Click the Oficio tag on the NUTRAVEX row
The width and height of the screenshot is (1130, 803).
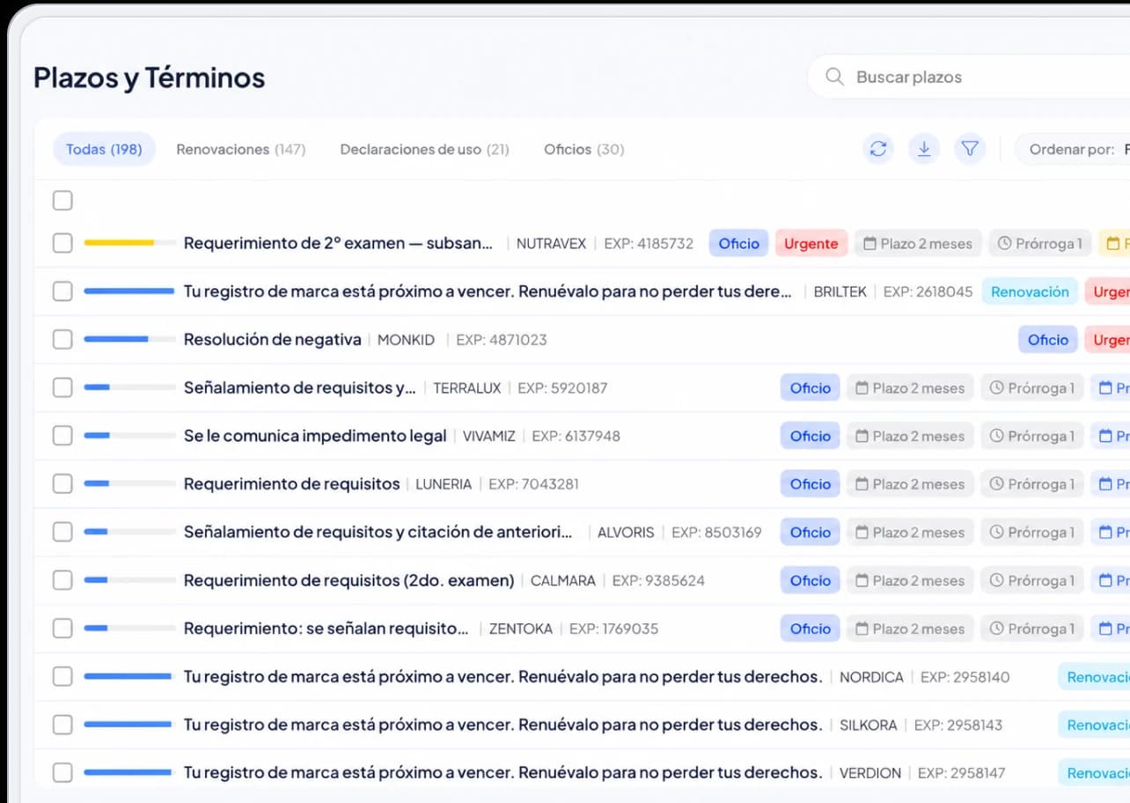pyautogui.click(x=739, y=244)
